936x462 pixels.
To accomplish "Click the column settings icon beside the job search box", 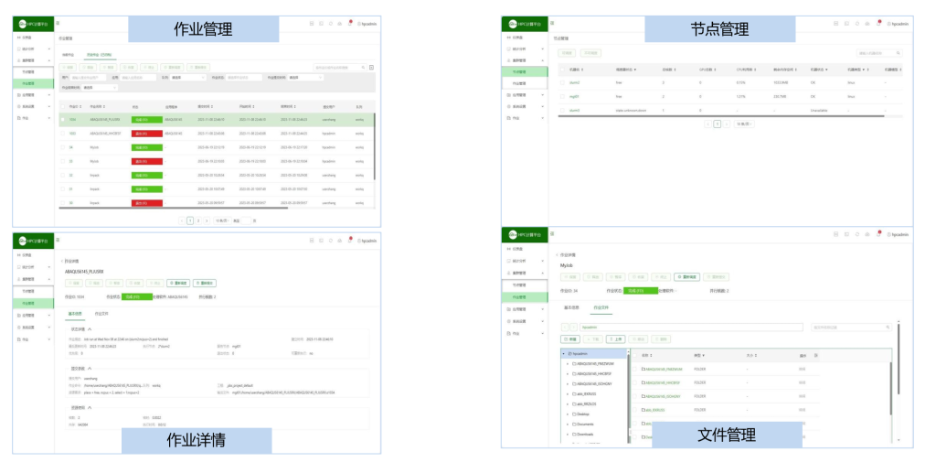I will pos(372,67).
